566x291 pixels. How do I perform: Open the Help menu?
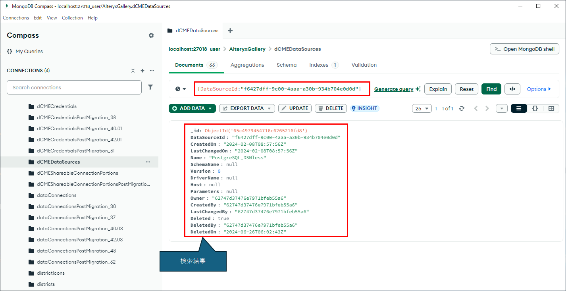[x=92, y=18]
